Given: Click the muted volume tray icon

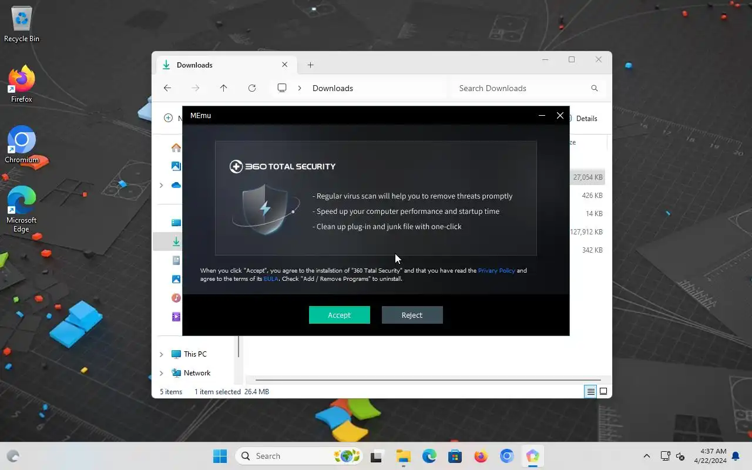Looking at the screenshot, I should click(680, 456).
